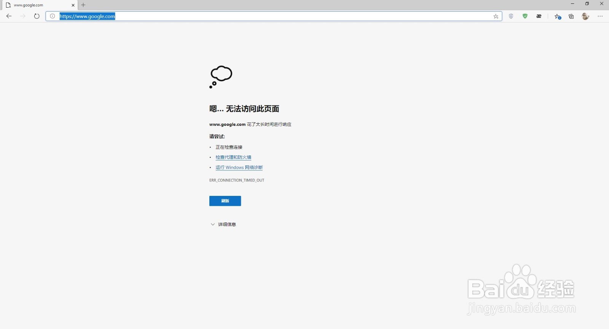Open 检查代理和防火墙 link
The image size is (609, 329).
(233, 157)
